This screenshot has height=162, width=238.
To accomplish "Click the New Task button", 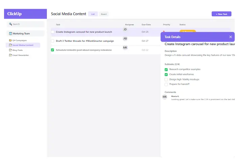I will click(221, 14).
